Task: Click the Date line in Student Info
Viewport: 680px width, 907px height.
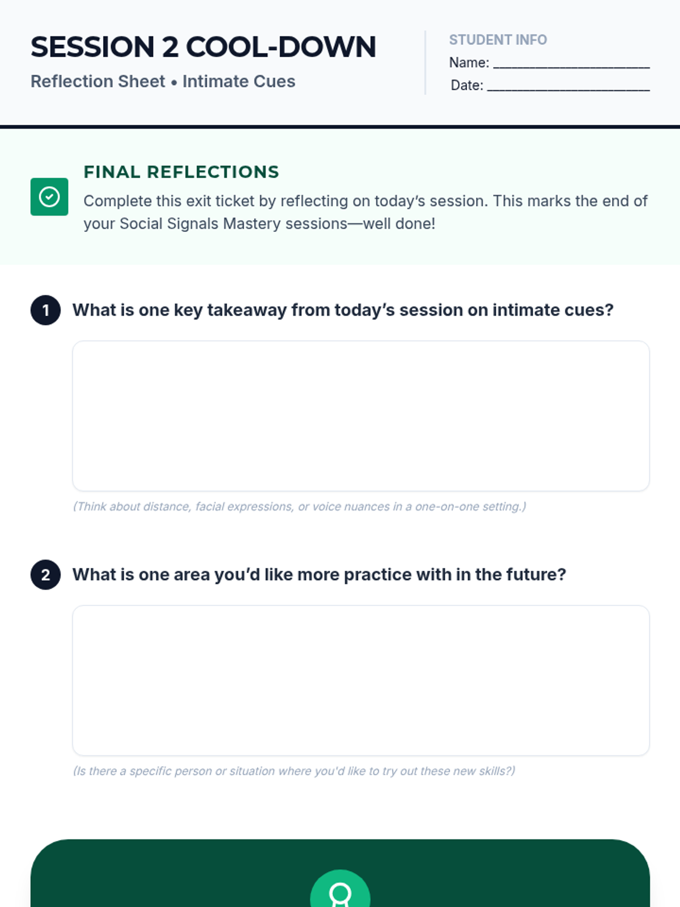Action: coord(568,86)
